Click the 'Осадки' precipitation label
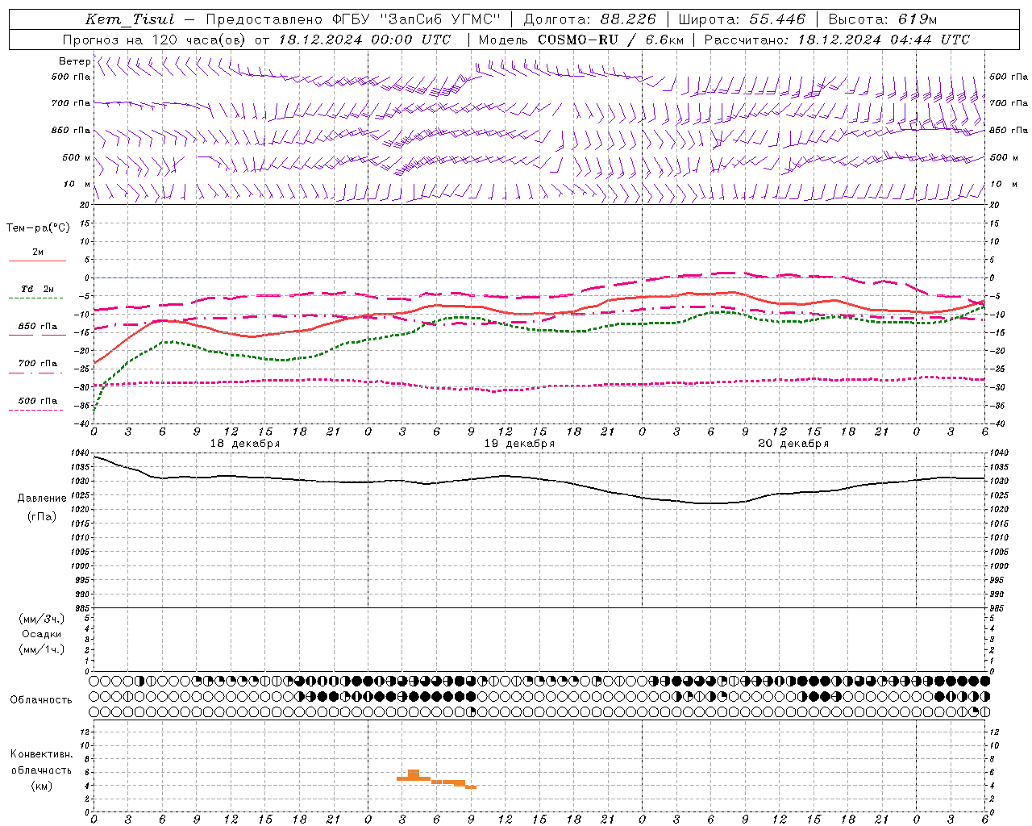The width and height of the screenshot is (1032, 826). coord(42,634)
